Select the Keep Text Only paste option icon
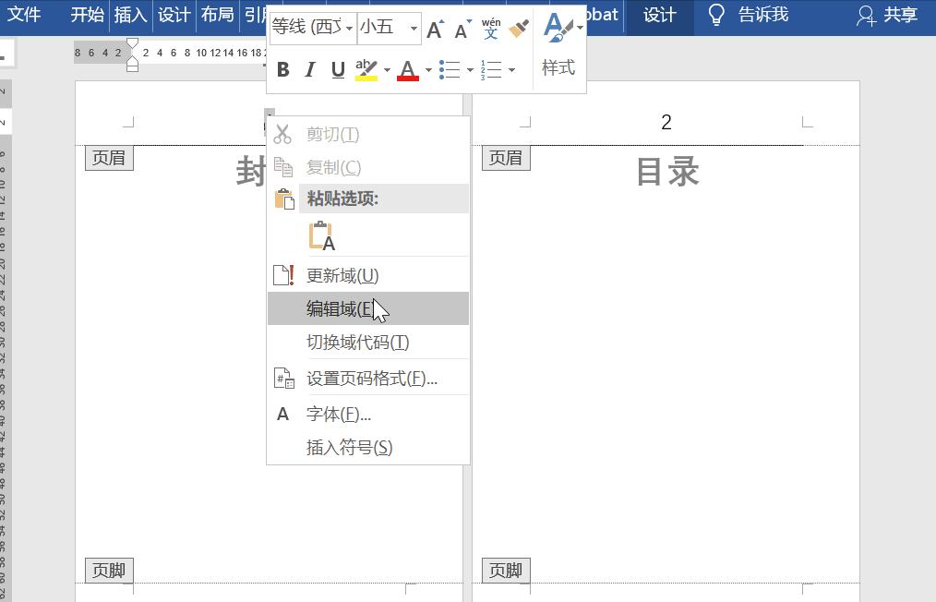 tap(321, 236)
